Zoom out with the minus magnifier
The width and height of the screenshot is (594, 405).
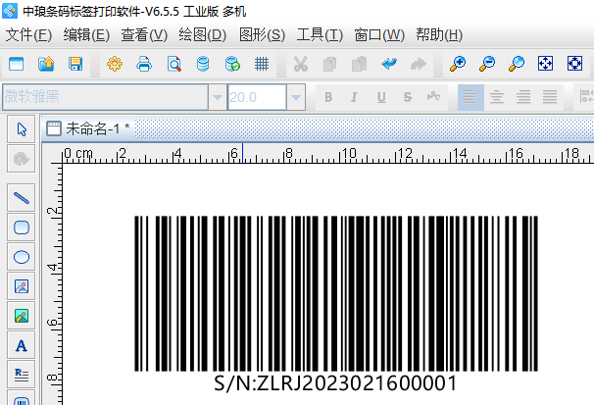[487, 64]
